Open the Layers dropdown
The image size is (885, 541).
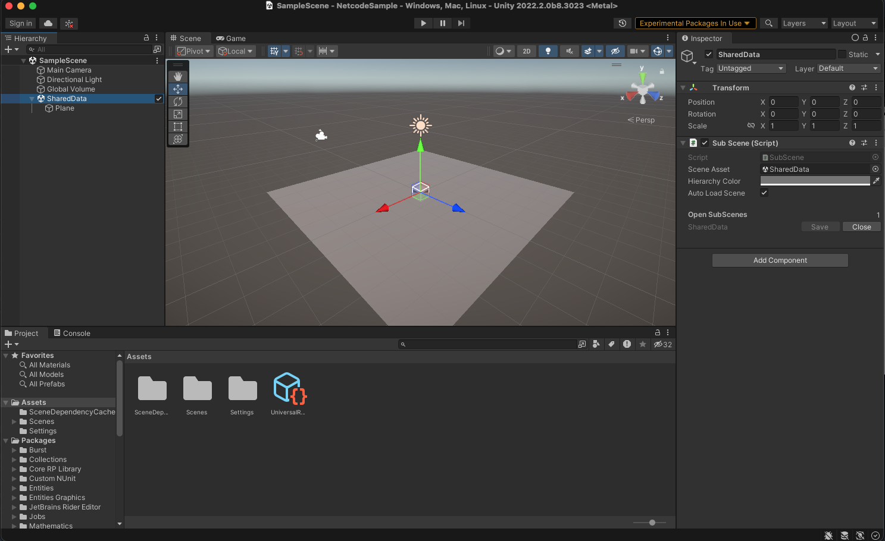click(x=804, y=23)
